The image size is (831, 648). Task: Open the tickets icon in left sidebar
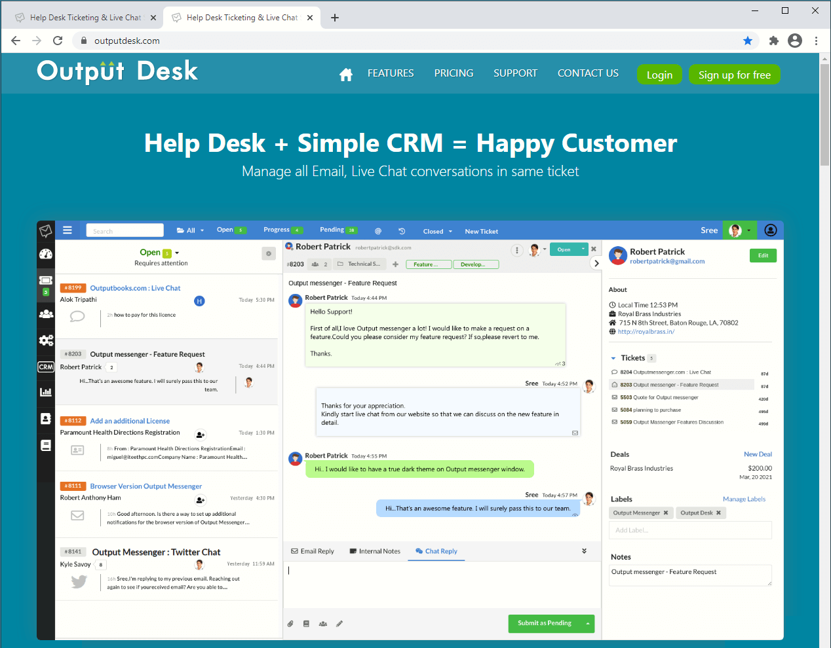(46, 281)
